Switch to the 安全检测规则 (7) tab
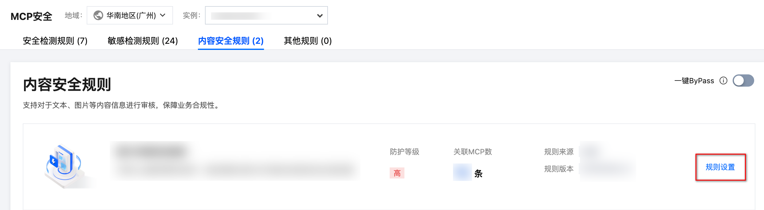 [55, 41]
